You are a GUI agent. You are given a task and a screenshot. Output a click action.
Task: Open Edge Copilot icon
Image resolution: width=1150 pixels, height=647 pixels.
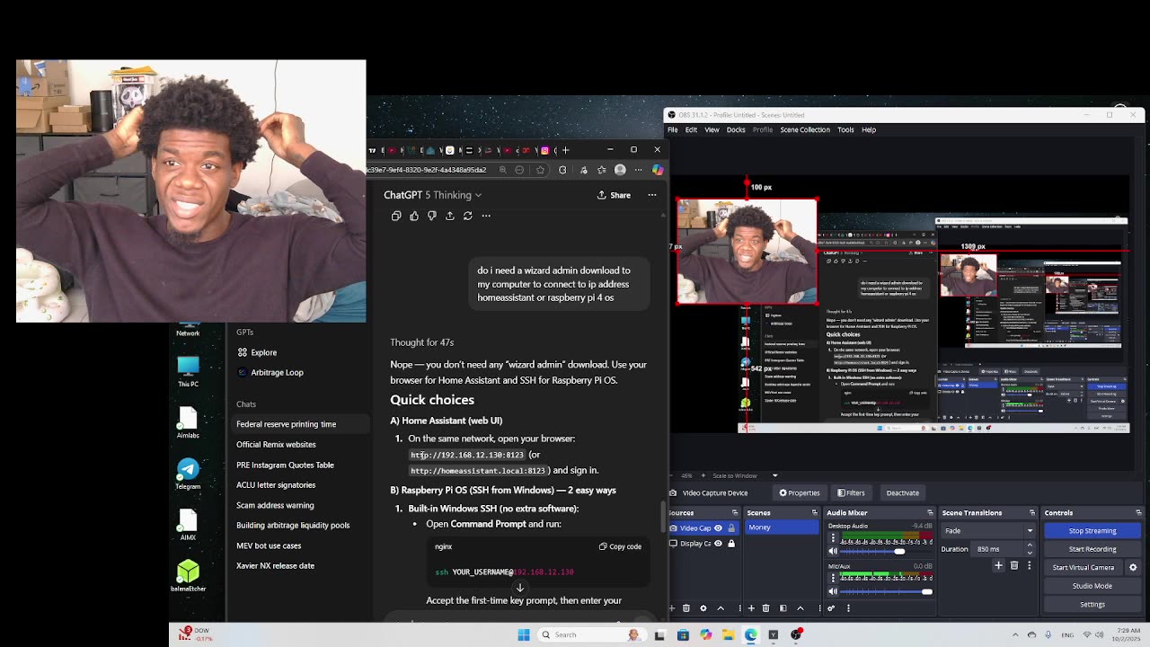[658, 170]
